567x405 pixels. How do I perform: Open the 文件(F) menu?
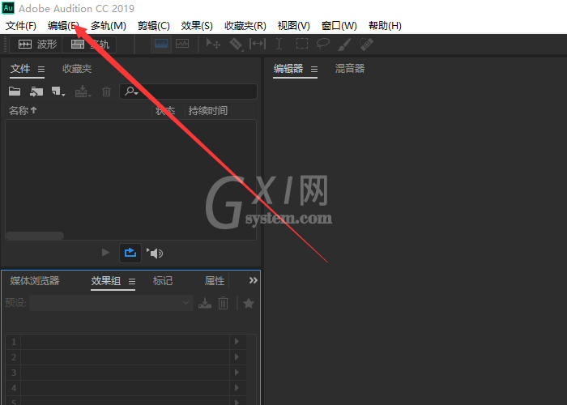21,26
